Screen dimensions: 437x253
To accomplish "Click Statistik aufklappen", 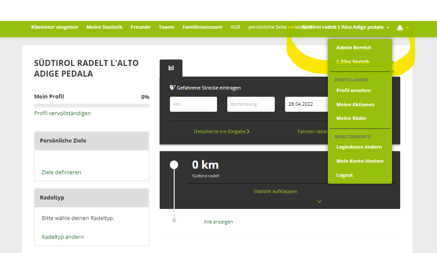I will [x=275, y=191].
